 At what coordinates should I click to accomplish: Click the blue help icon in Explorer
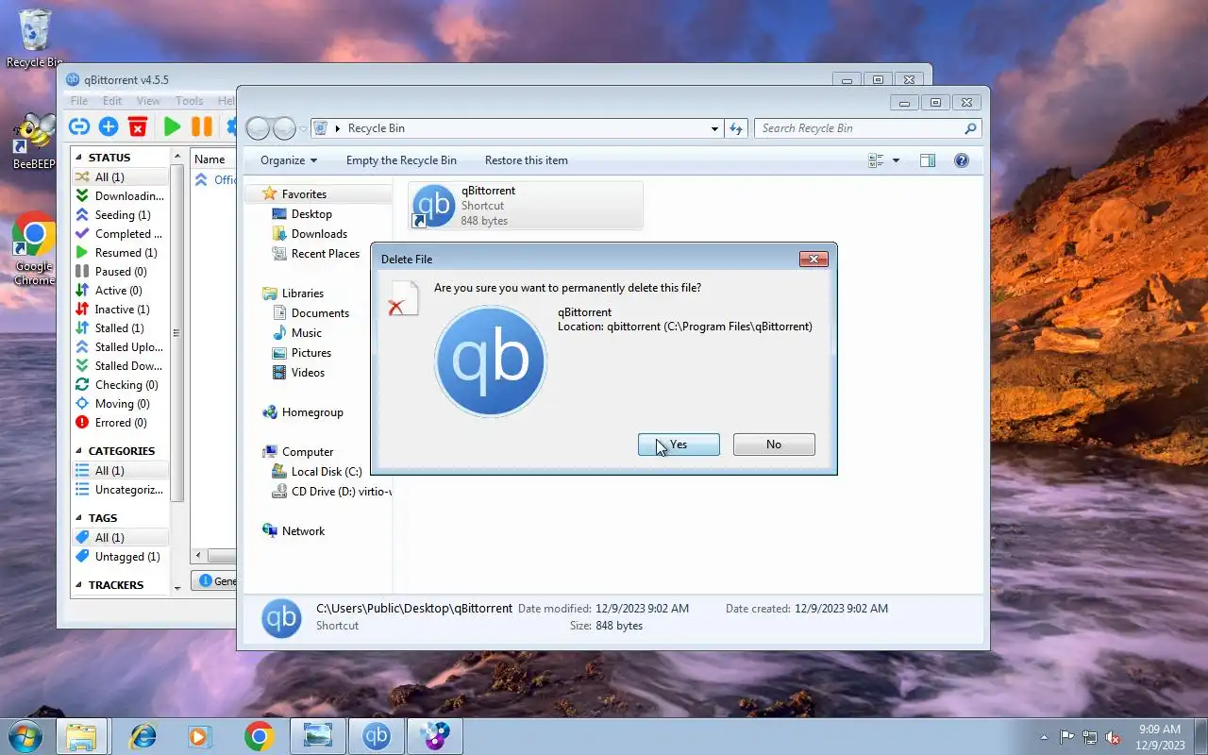point(962,160)
